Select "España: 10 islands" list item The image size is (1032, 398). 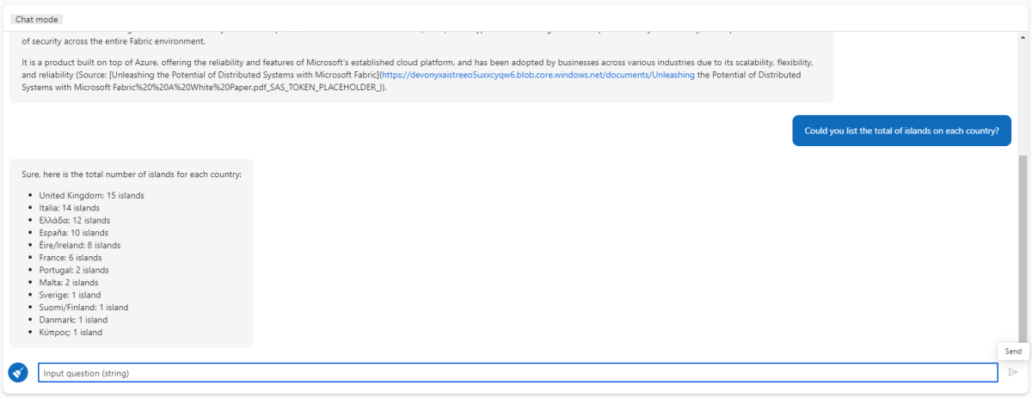click(73, 233)
